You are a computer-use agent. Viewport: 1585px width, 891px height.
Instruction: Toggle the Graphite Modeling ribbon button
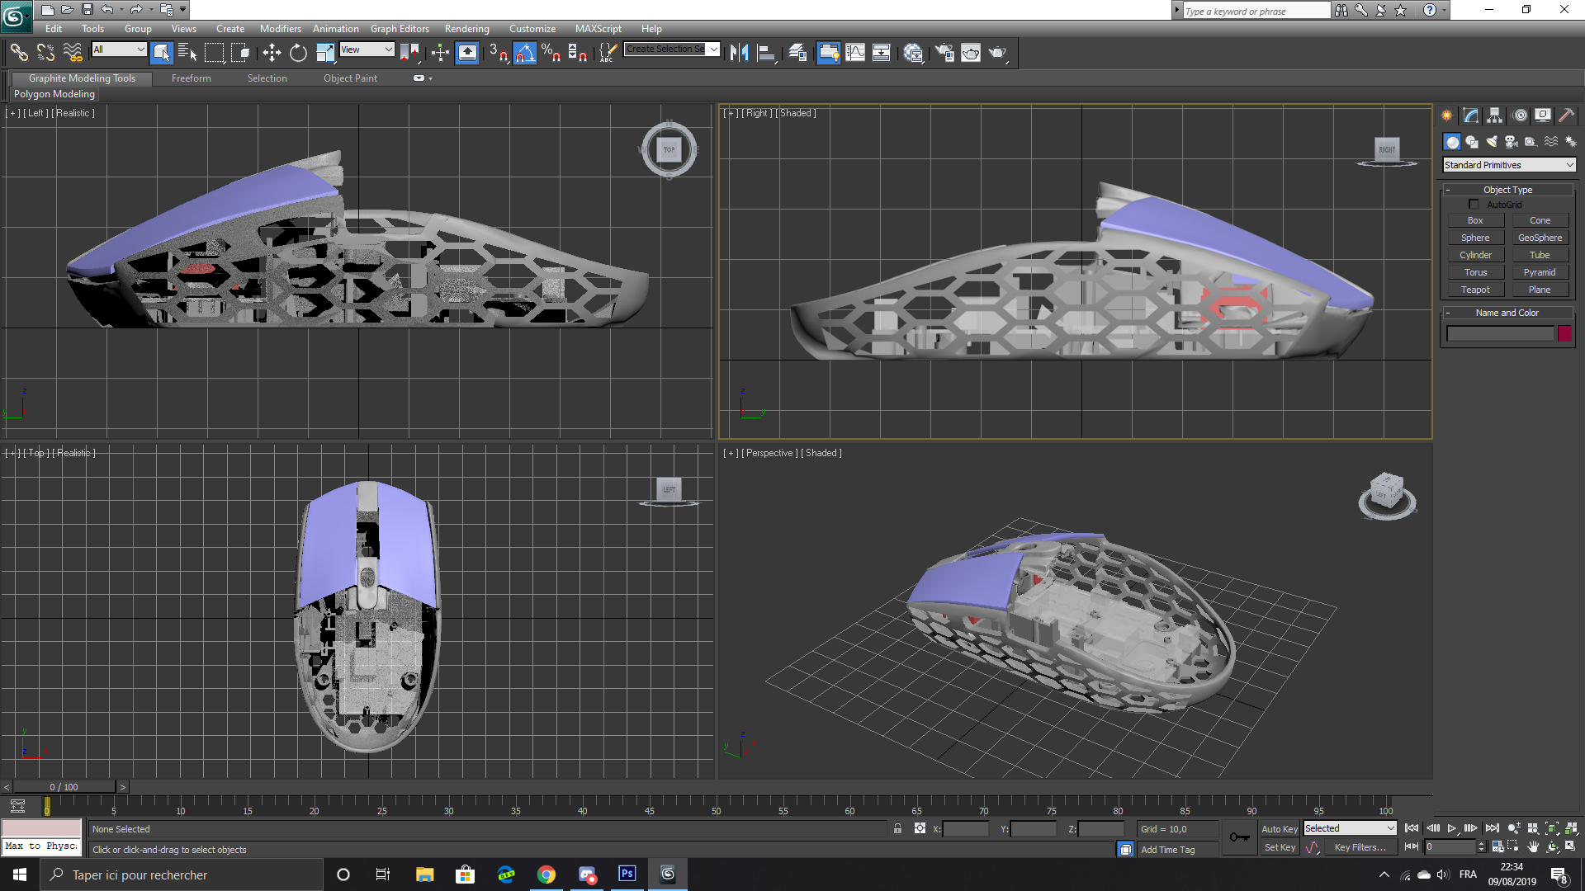point(828,53)
